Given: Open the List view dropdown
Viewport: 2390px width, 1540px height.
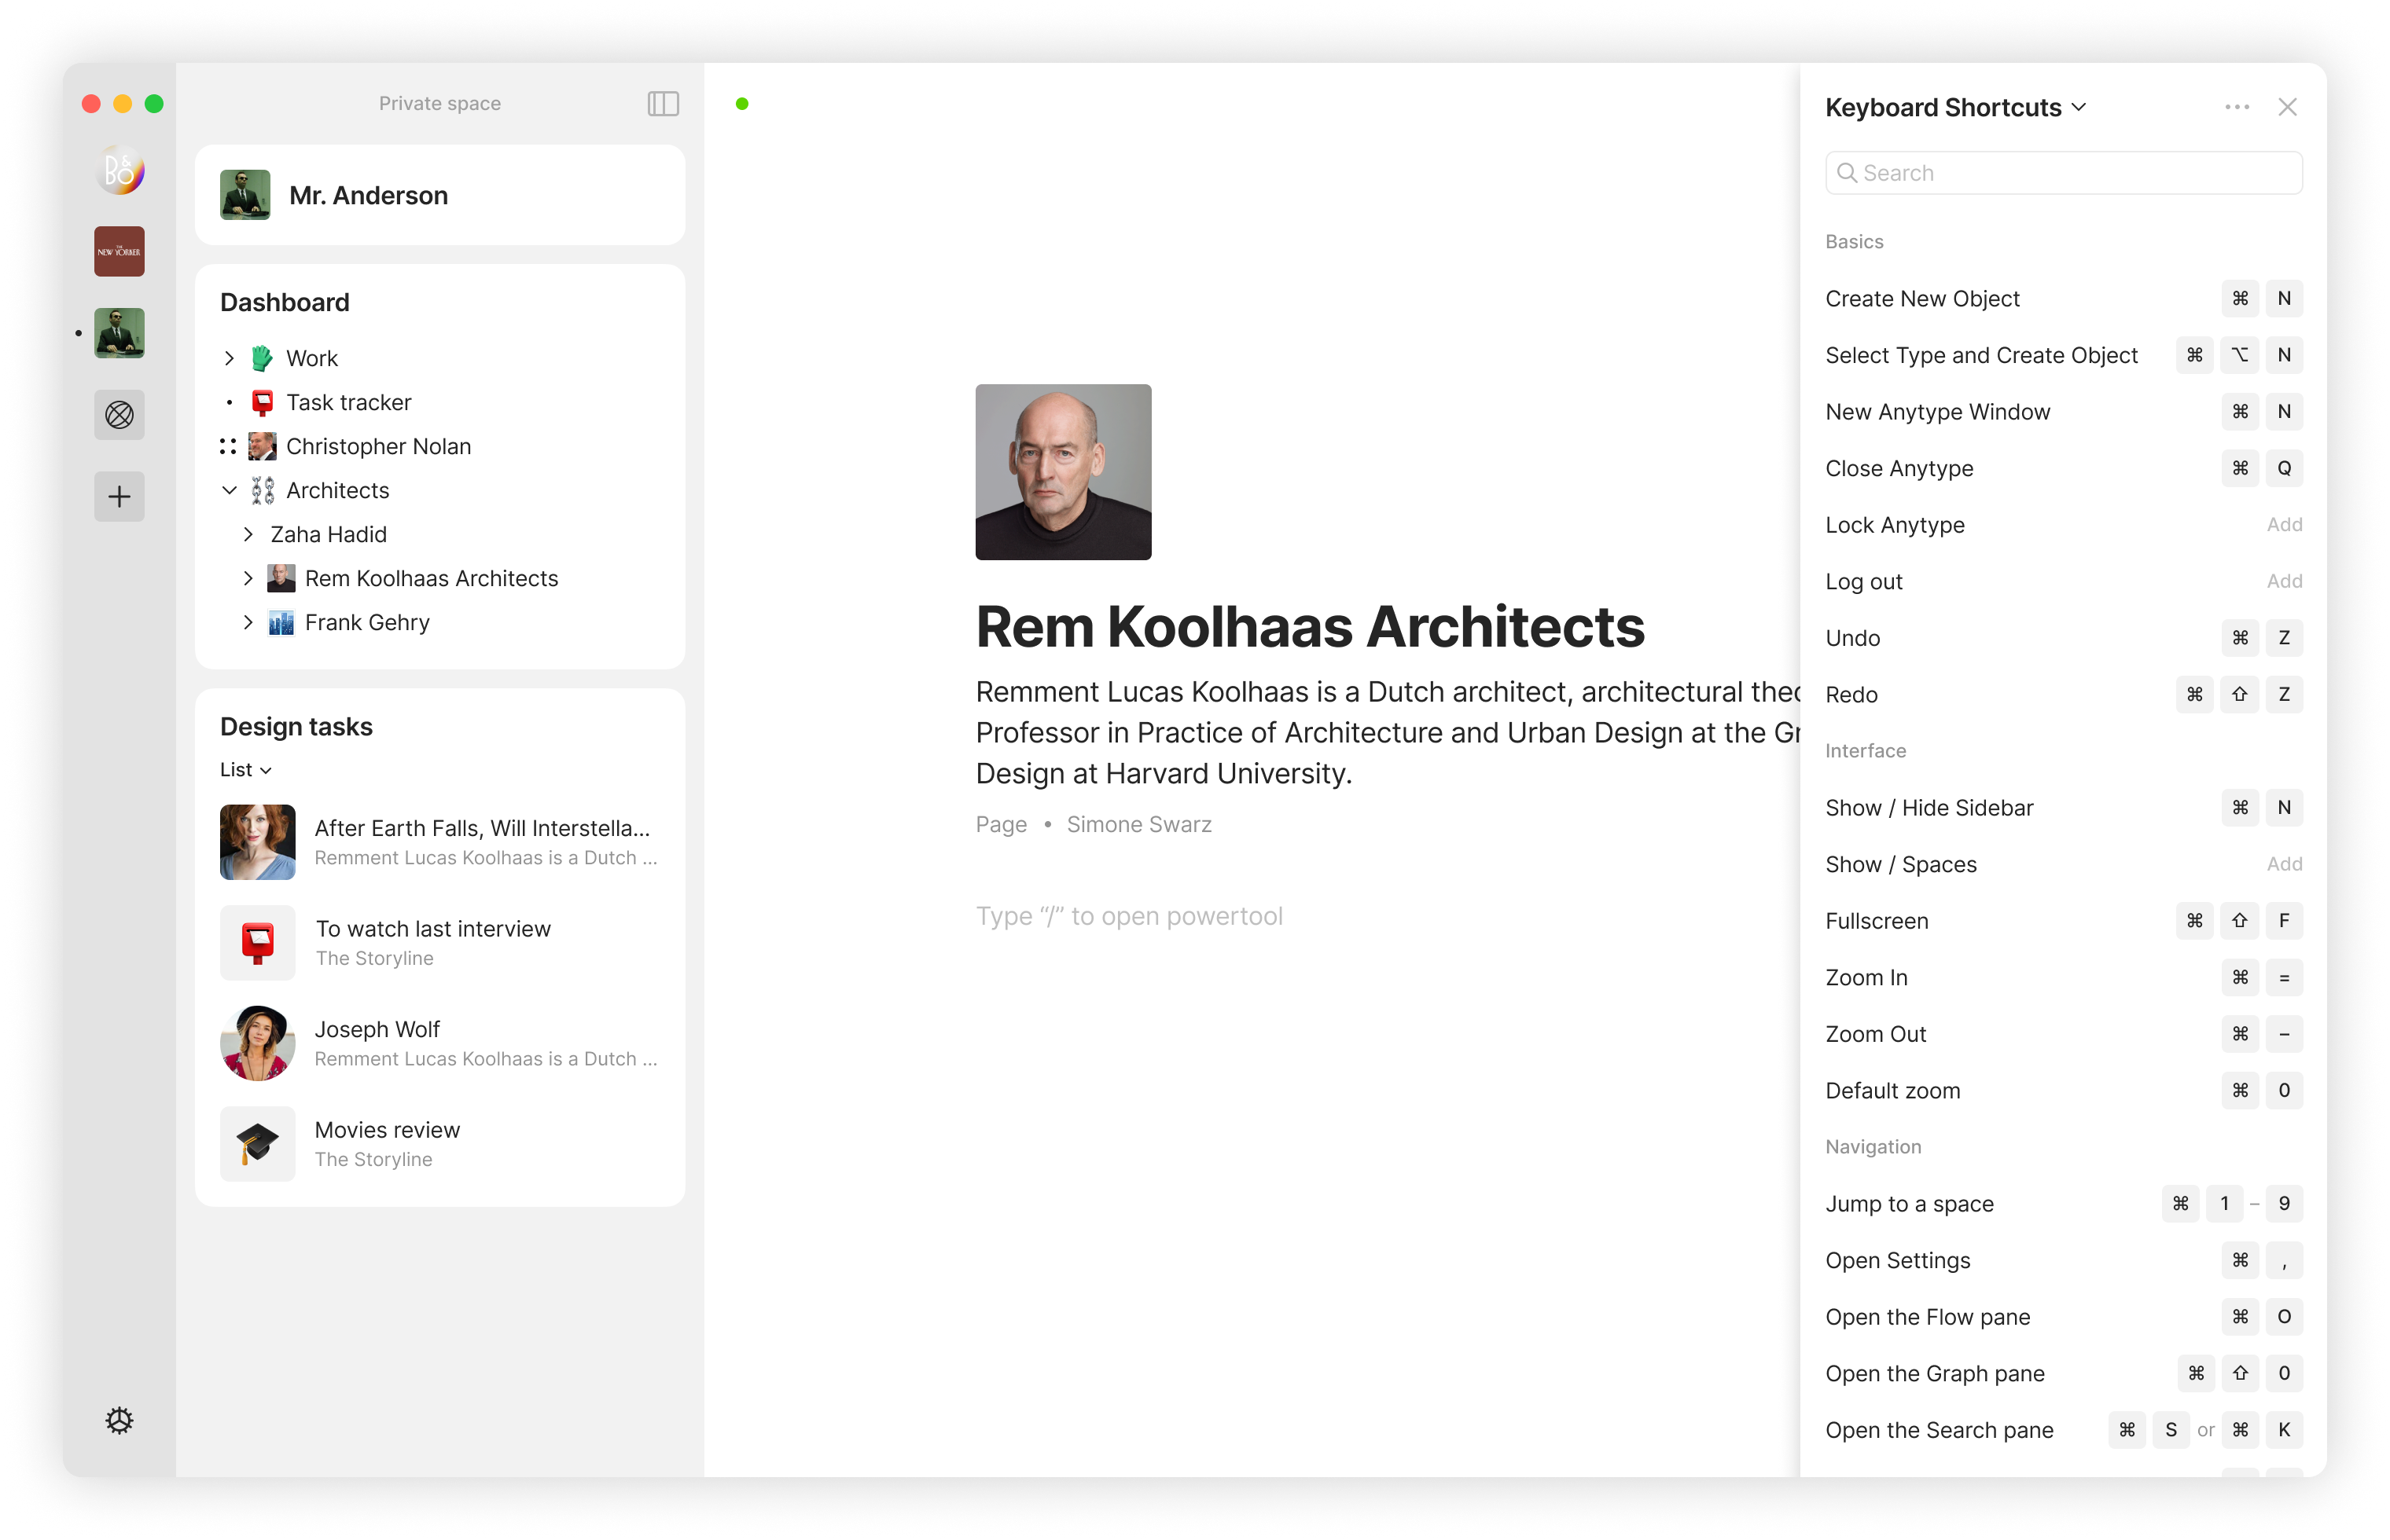Looking at the screenshot, I should tap(245, 769).
